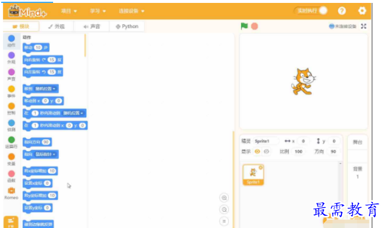The image size is (384, 228).
Task: Click the 面向方向 90 value
Action: click(46, 142)
